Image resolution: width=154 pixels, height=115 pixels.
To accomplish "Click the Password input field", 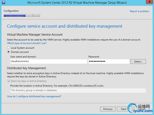I will (109, 61).
